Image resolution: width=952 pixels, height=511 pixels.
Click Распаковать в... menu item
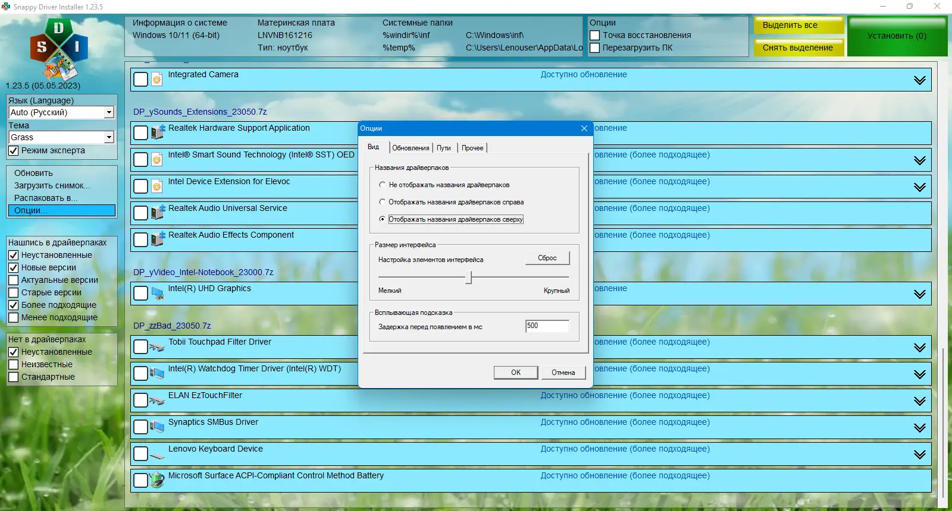click(61, 198)
